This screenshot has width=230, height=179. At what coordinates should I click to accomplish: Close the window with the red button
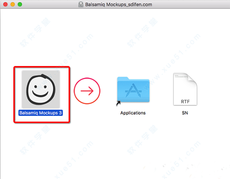pos(5,4)
